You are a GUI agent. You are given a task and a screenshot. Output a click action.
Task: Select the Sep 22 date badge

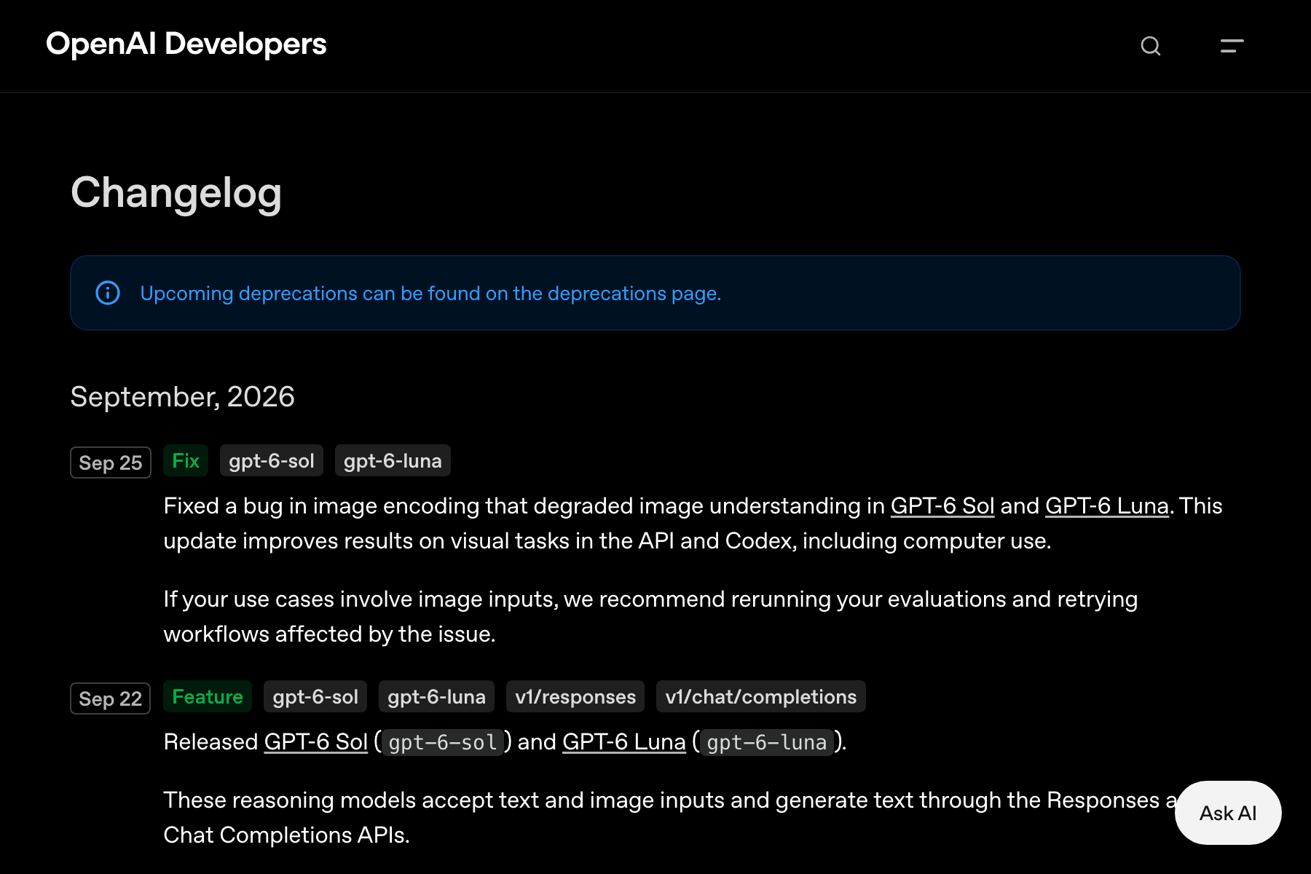tap(111, 698)
